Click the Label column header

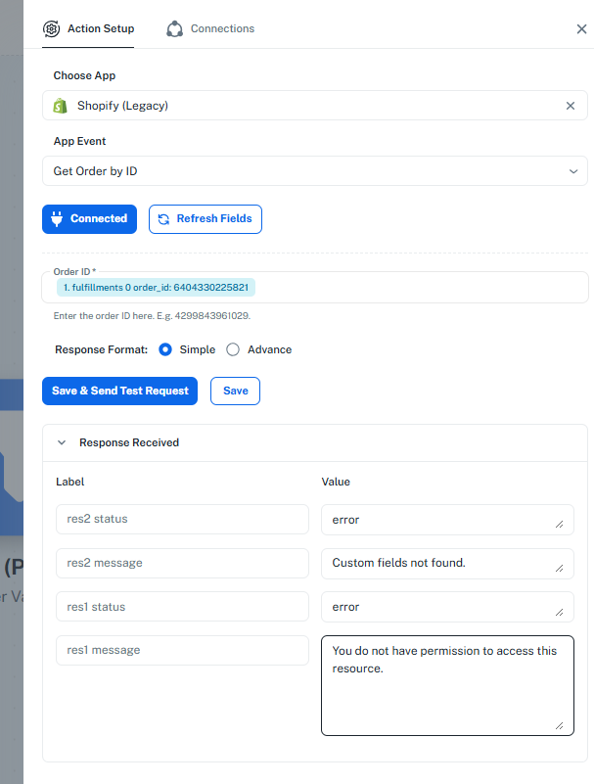(x=70, y=482)
